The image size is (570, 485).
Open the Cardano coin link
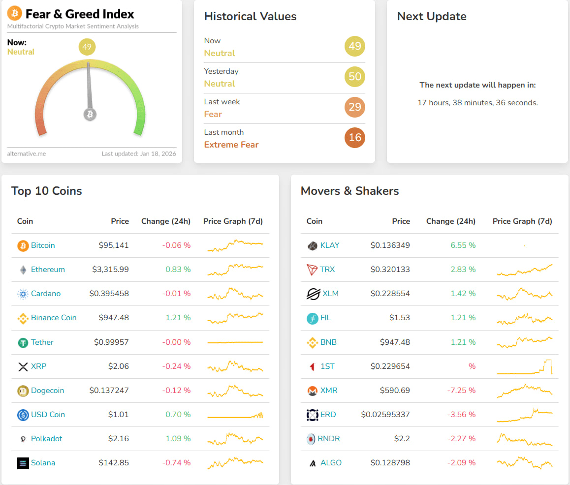(46, 293)
